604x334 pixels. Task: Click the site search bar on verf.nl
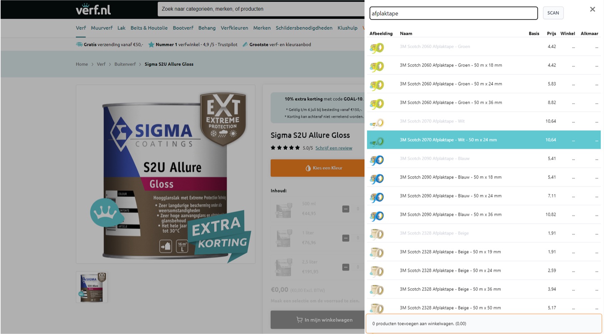[261, 9]
